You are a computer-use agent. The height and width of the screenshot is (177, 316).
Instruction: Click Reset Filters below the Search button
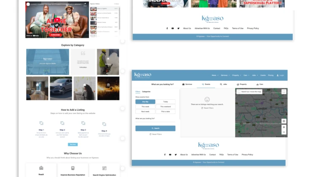[x=155, y=134]
